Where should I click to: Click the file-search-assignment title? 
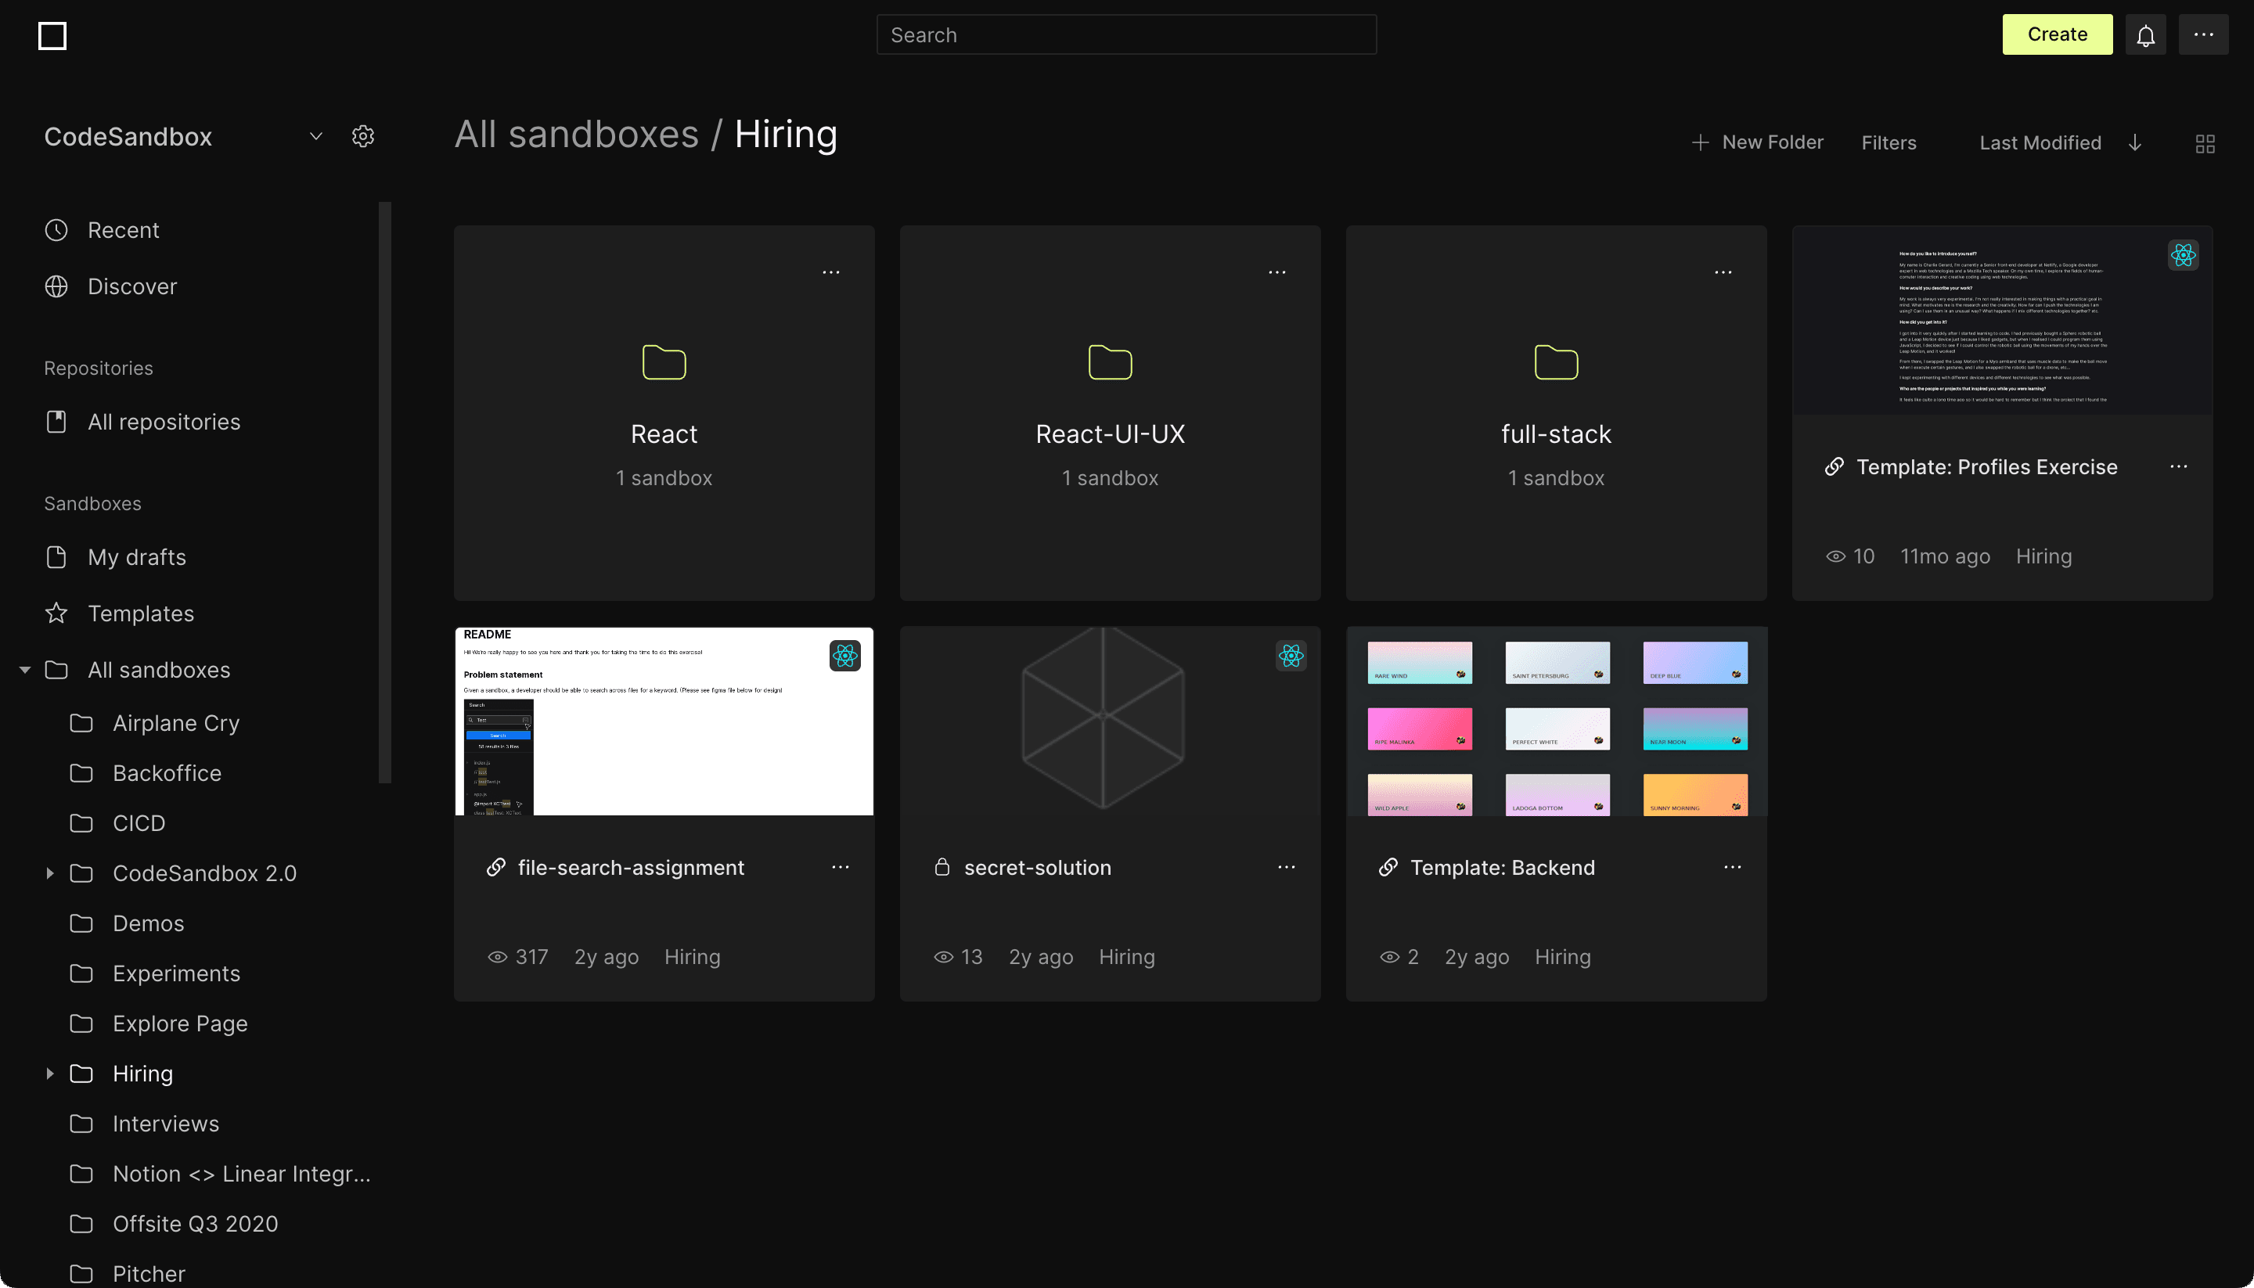point(631,868)
